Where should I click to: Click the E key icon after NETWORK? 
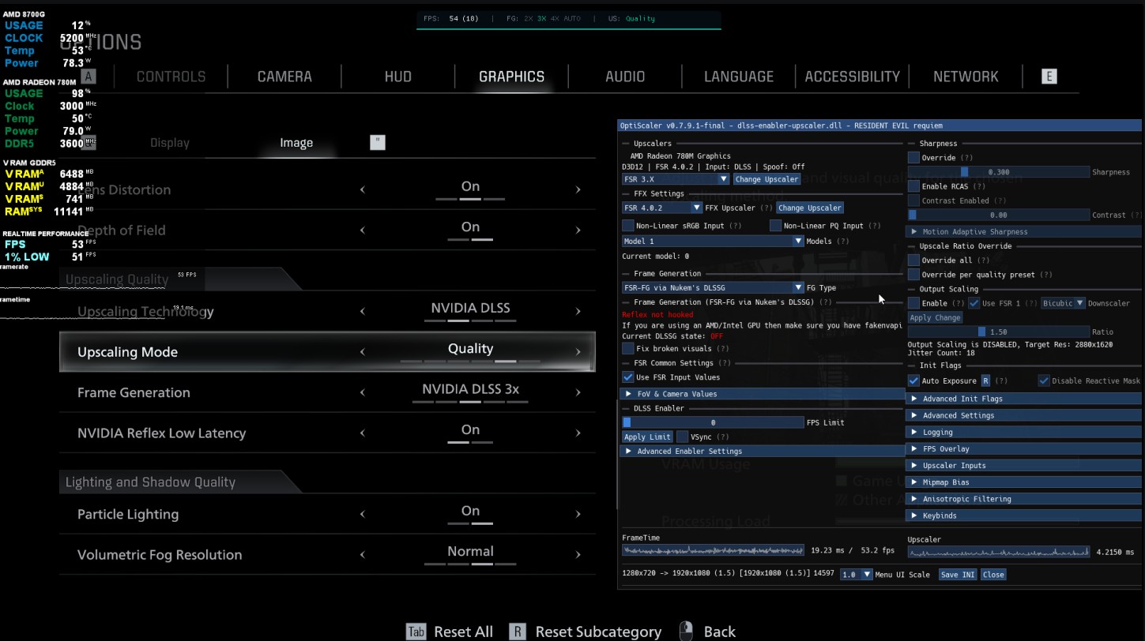[1049, 77]
